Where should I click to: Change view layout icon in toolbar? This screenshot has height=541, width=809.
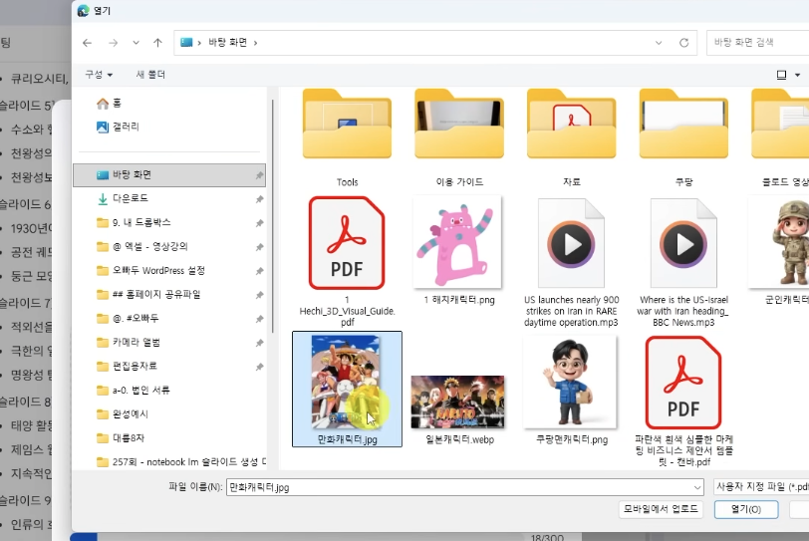pos(782,76)
